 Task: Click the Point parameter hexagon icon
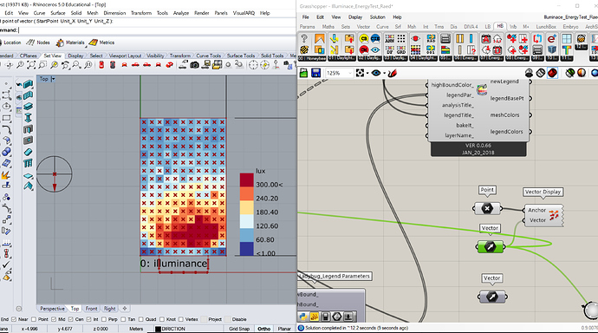(487, 208)
